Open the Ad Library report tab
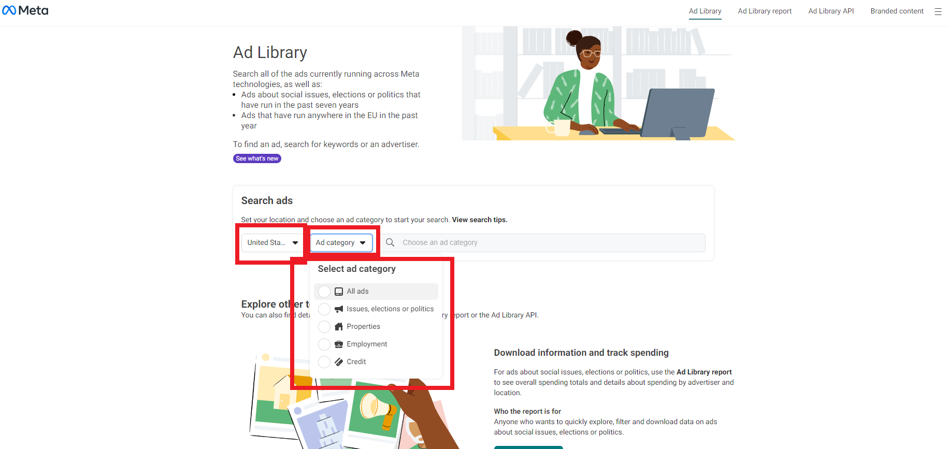 (x=765, y=11)
